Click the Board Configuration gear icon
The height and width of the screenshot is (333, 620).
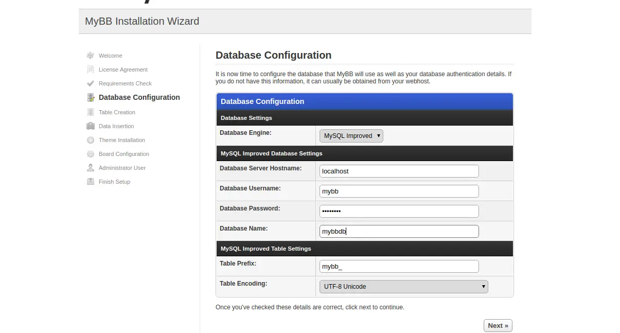pos(91,154)
